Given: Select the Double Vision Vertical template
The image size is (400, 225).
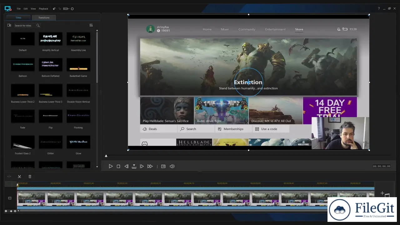Looking at the screenshot, I should click(78, 90).
